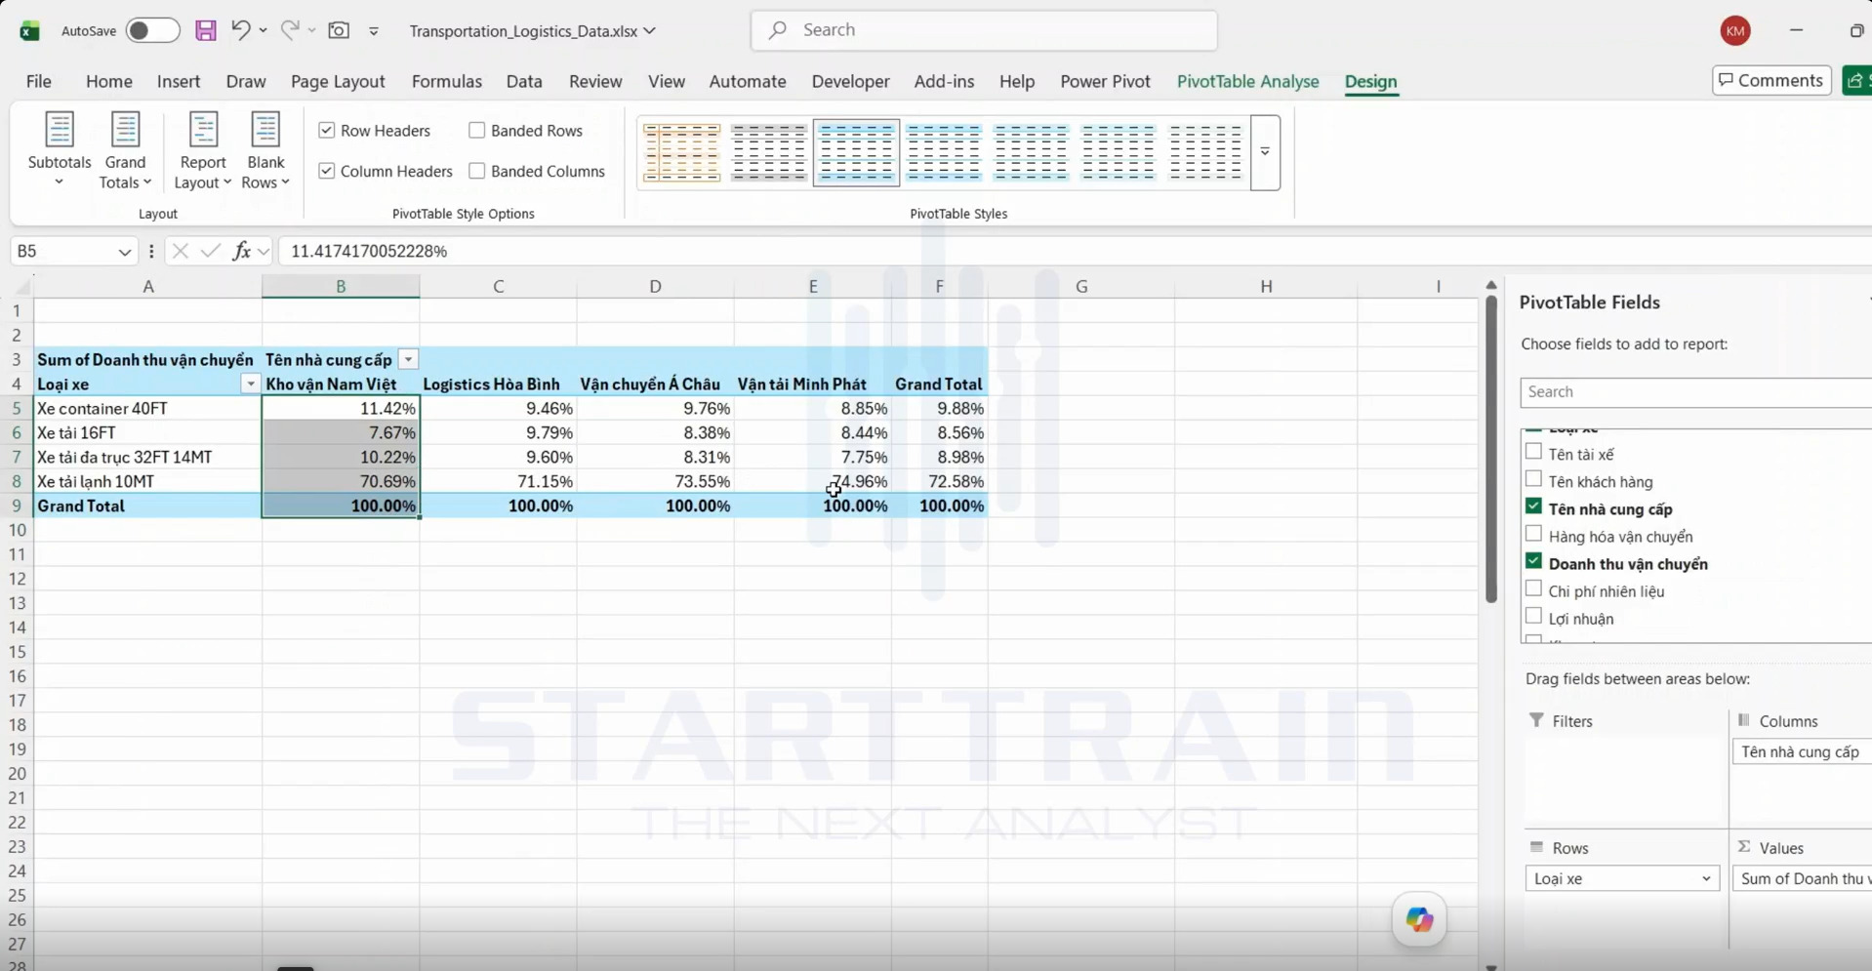Click the cancel X icon in formula bar
Viewport: 1872px width, 971px height.
pyautogui.click(x=180, y=251)
